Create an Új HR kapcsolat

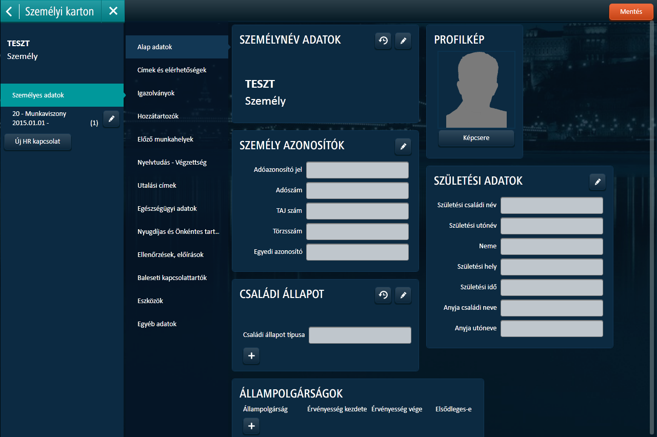coord(37,142)
